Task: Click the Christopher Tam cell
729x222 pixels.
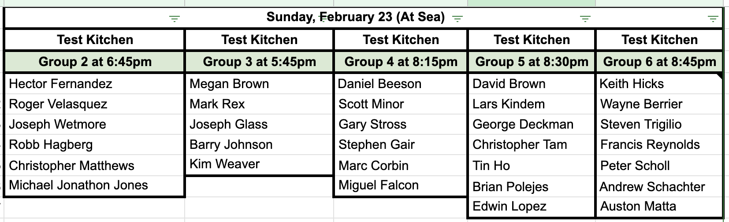Action: click(x=532, y=145)
